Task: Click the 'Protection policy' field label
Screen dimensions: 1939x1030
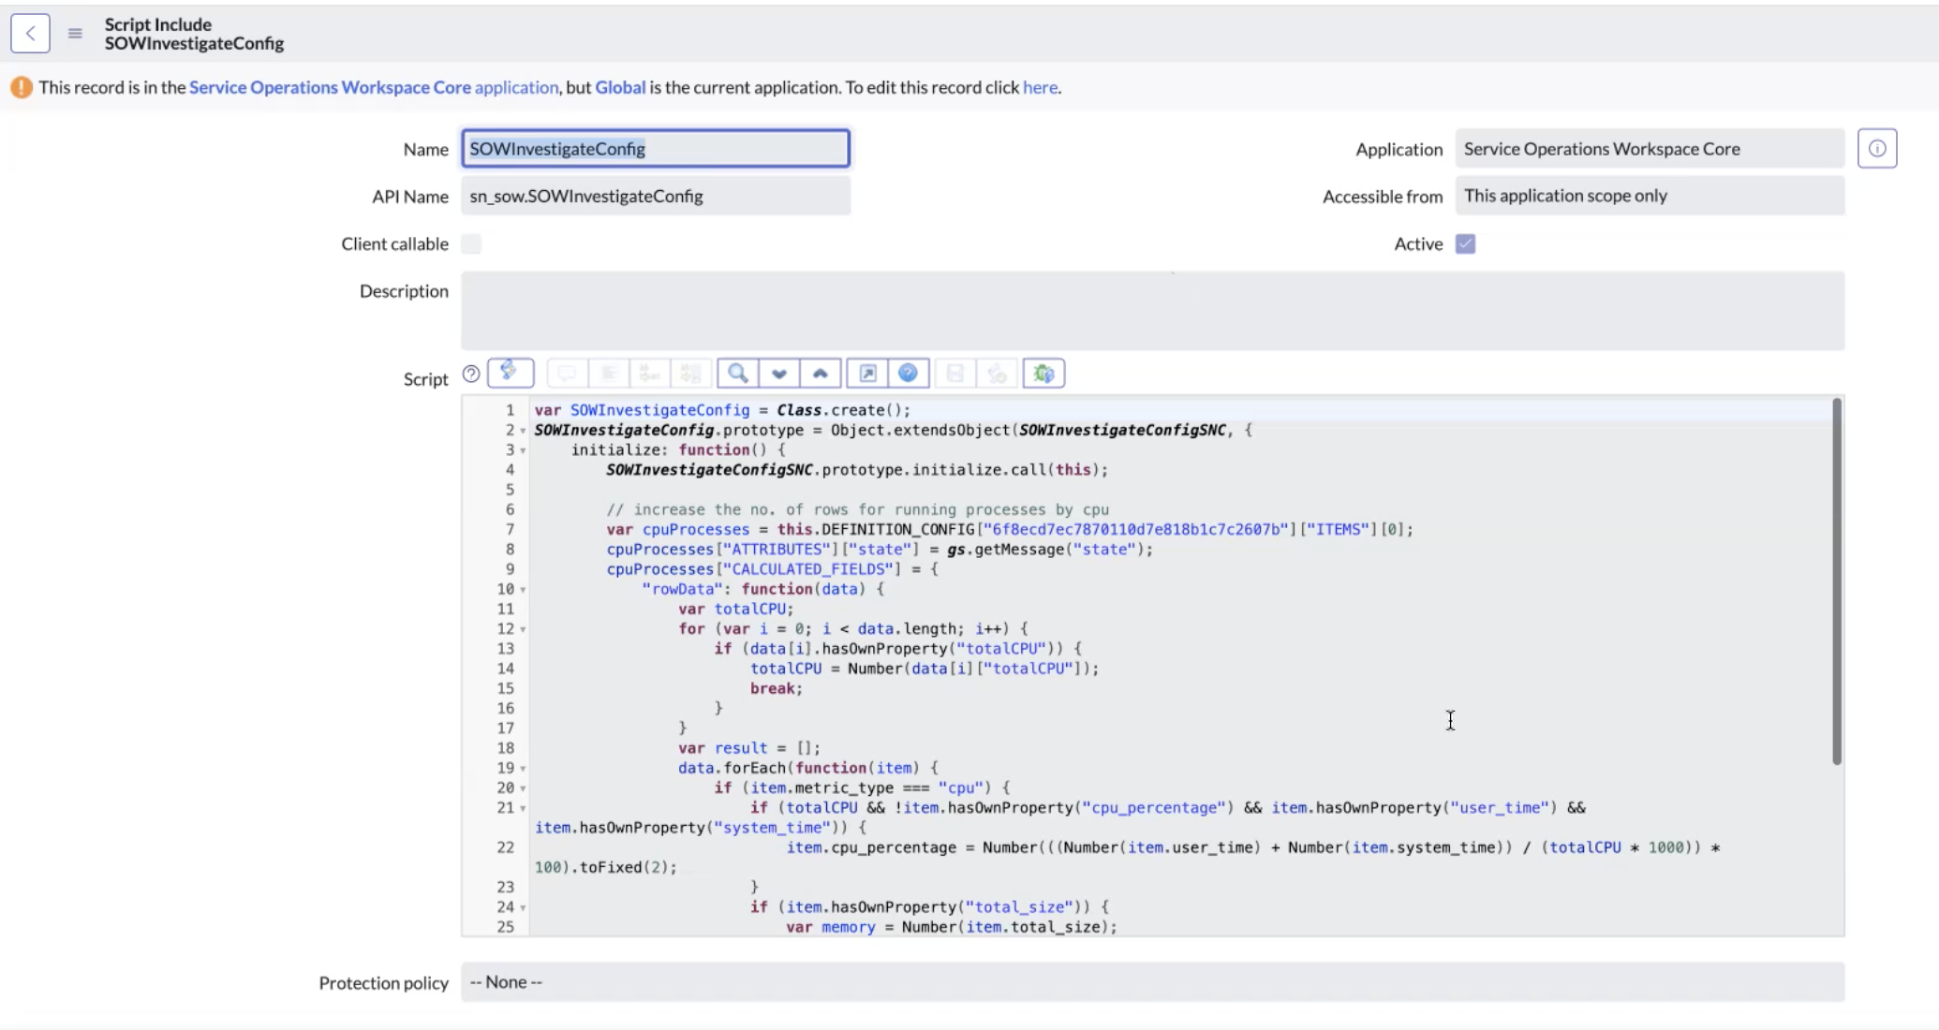Action: [x=383, y=982]
